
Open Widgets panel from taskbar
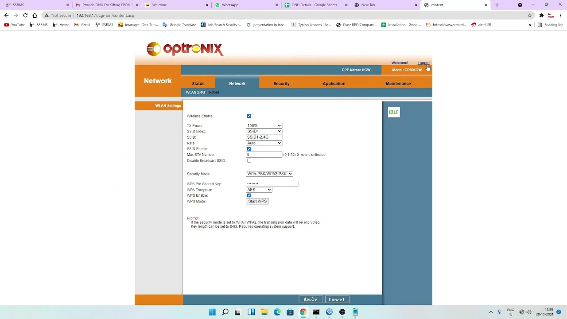coord(251,312)
